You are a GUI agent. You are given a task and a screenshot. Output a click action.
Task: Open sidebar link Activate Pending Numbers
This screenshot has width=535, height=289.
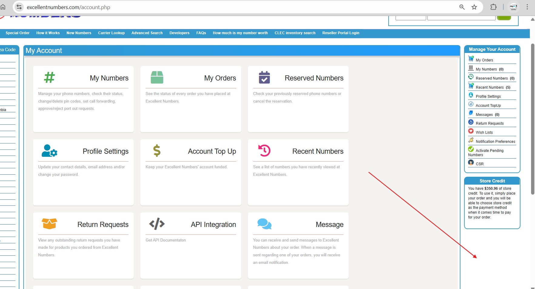coord(486,153)
